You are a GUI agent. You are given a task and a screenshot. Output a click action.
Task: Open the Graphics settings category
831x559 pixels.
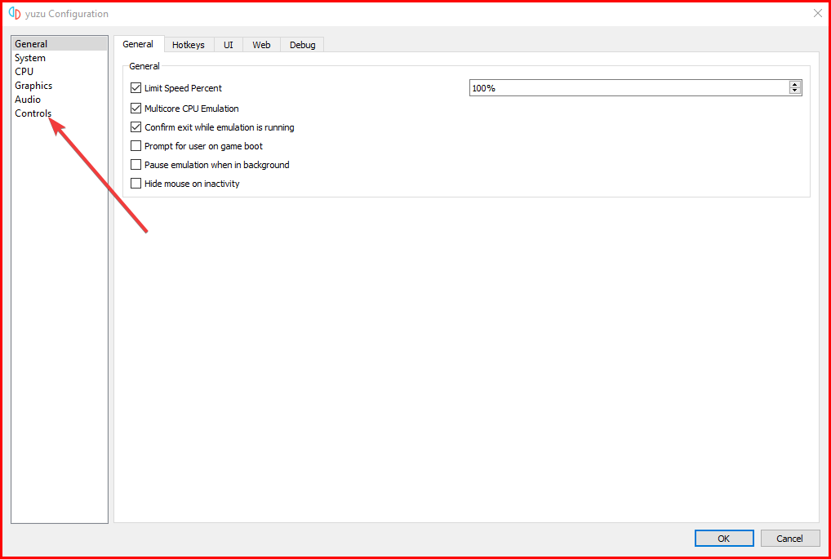pyautogui.click(x=60, y=86)
